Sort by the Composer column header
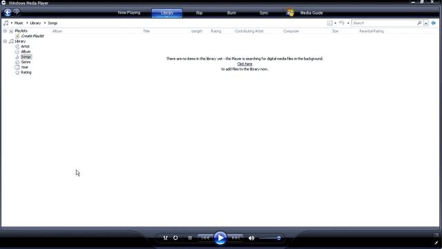 pos(291,31)
